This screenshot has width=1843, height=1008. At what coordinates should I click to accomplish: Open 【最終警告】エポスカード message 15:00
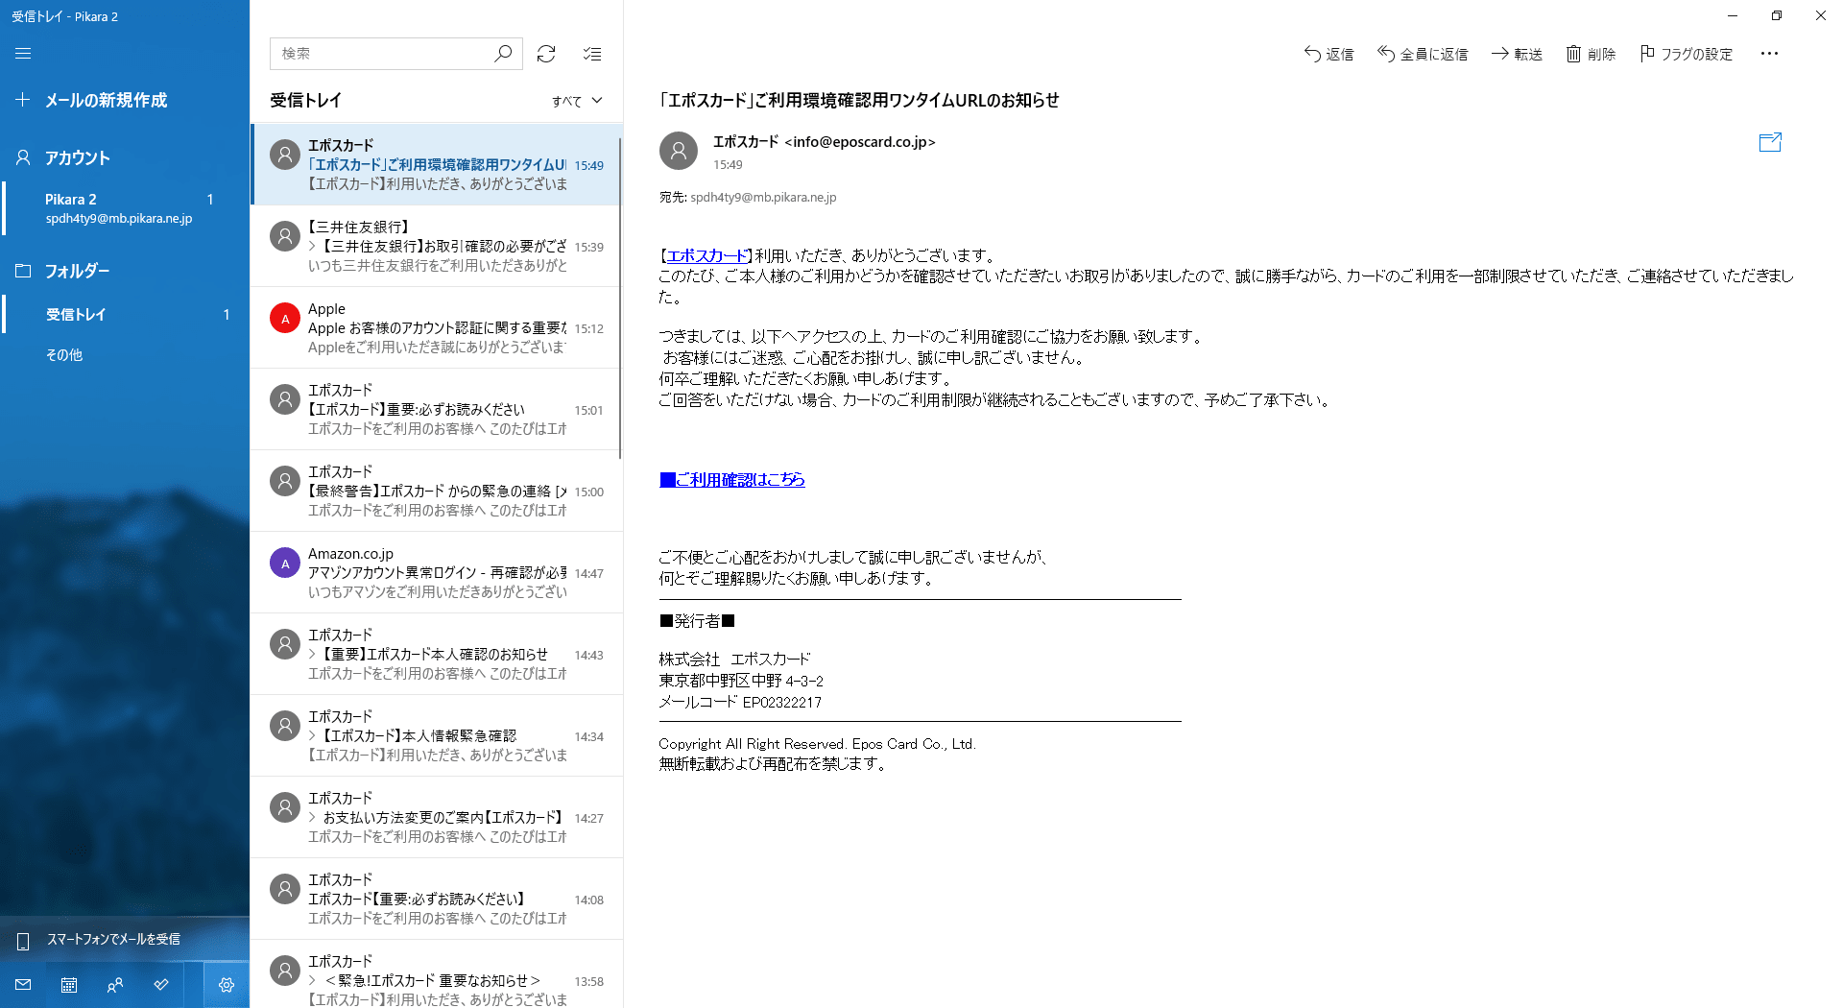(437, 491)
